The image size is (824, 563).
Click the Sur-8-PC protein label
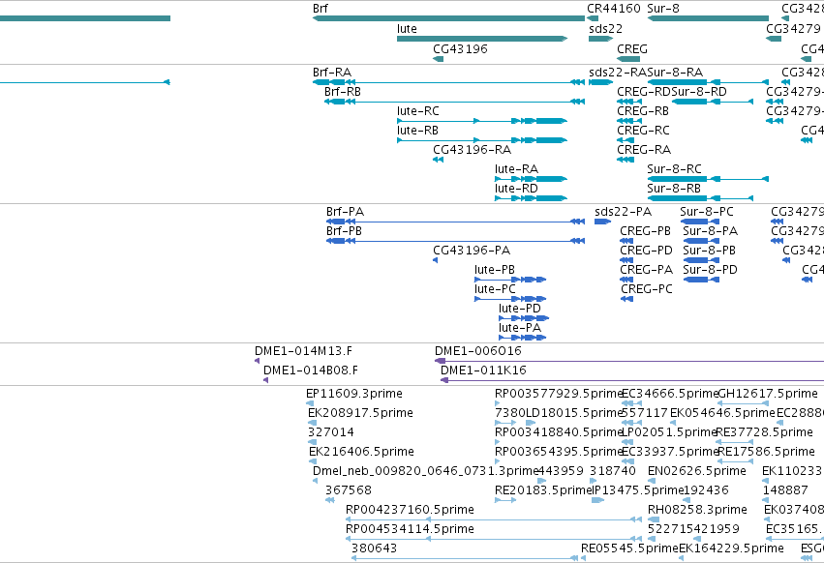pos(707,212)
